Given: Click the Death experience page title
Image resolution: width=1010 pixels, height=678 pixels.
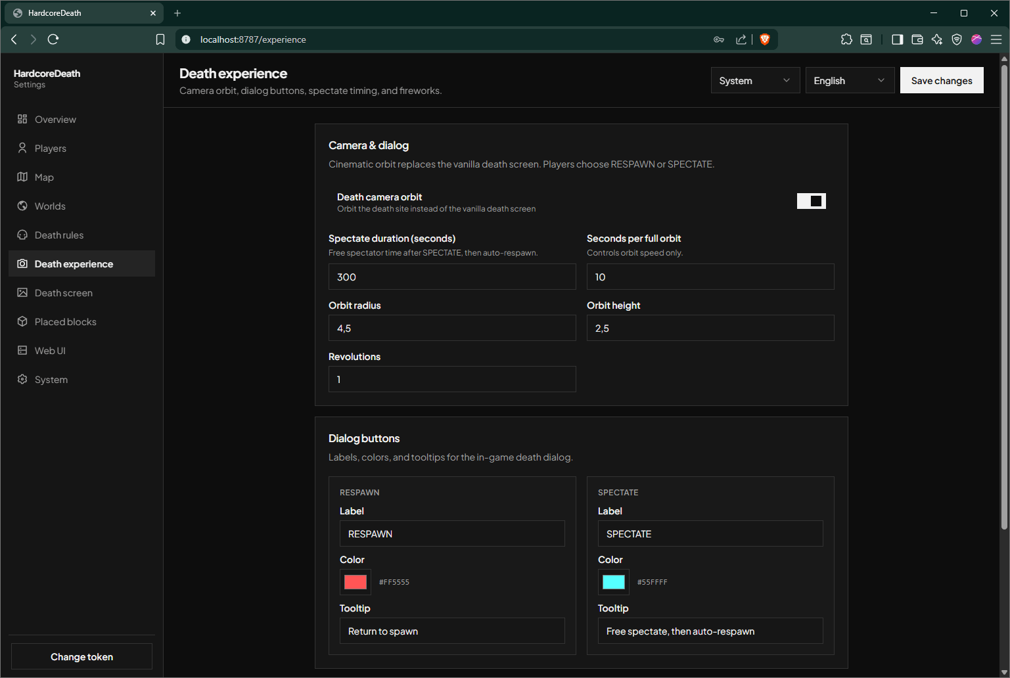Looking at the screenshot, I should (233, 74).
